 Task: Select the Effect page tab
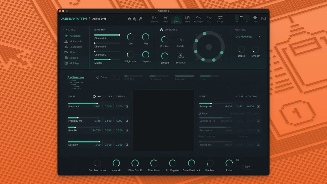(x=176, y=19)
